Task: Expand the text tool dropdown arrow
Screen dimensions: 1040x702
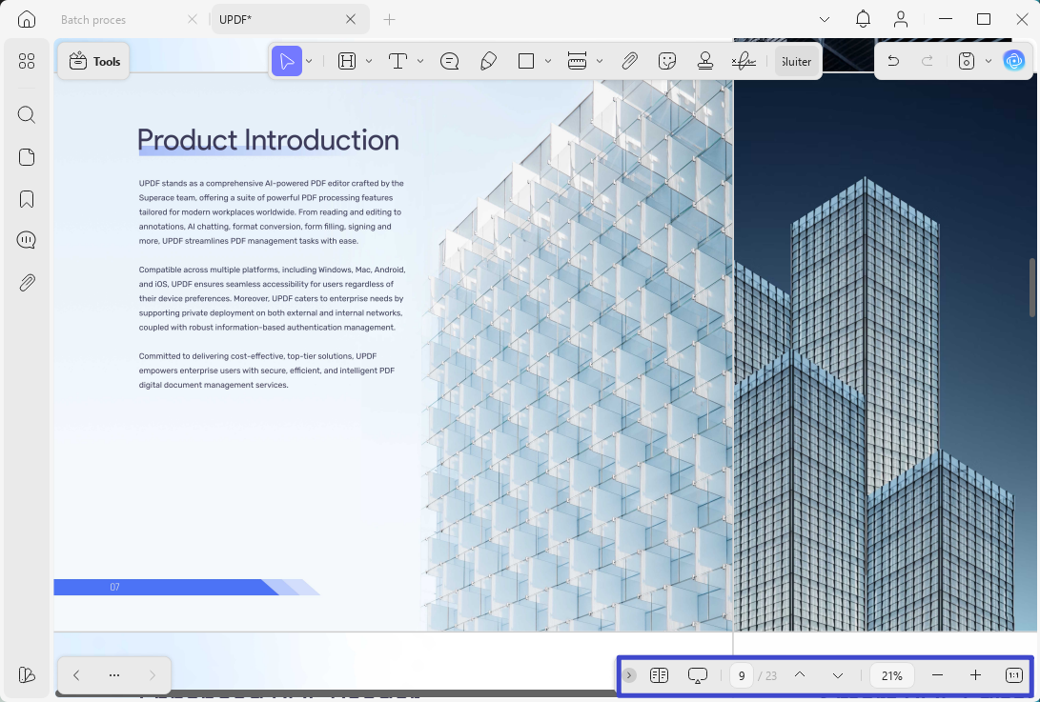Action: 420,62
